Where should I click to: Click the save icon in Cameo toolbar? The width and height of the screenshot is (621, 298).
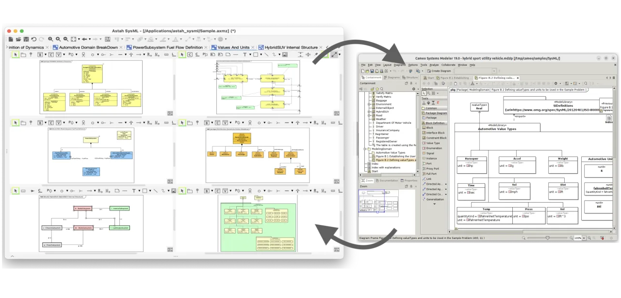(x=372, y=71)
